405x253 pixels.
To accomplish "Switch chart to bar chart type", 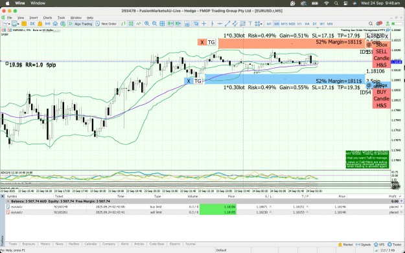I will click(124, 24).
